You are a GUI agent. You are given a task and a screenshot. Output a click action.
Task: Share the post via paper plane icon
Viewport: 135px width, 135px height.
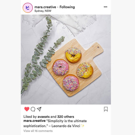point(39,109)
